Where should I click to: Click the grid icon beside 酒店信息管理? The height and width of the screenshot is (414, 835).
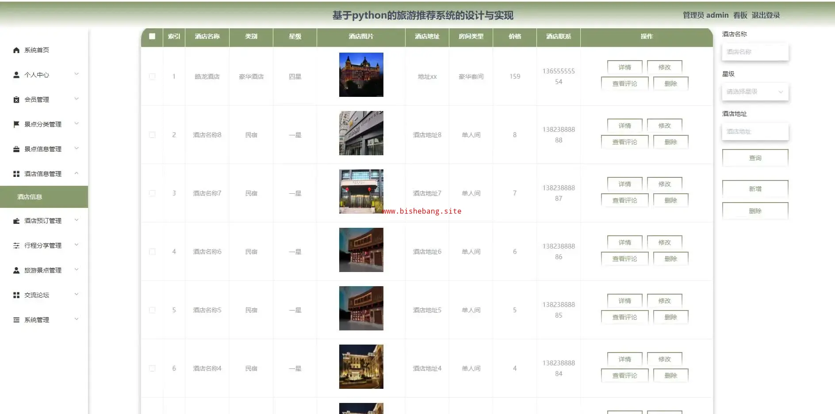pos(16,174)
